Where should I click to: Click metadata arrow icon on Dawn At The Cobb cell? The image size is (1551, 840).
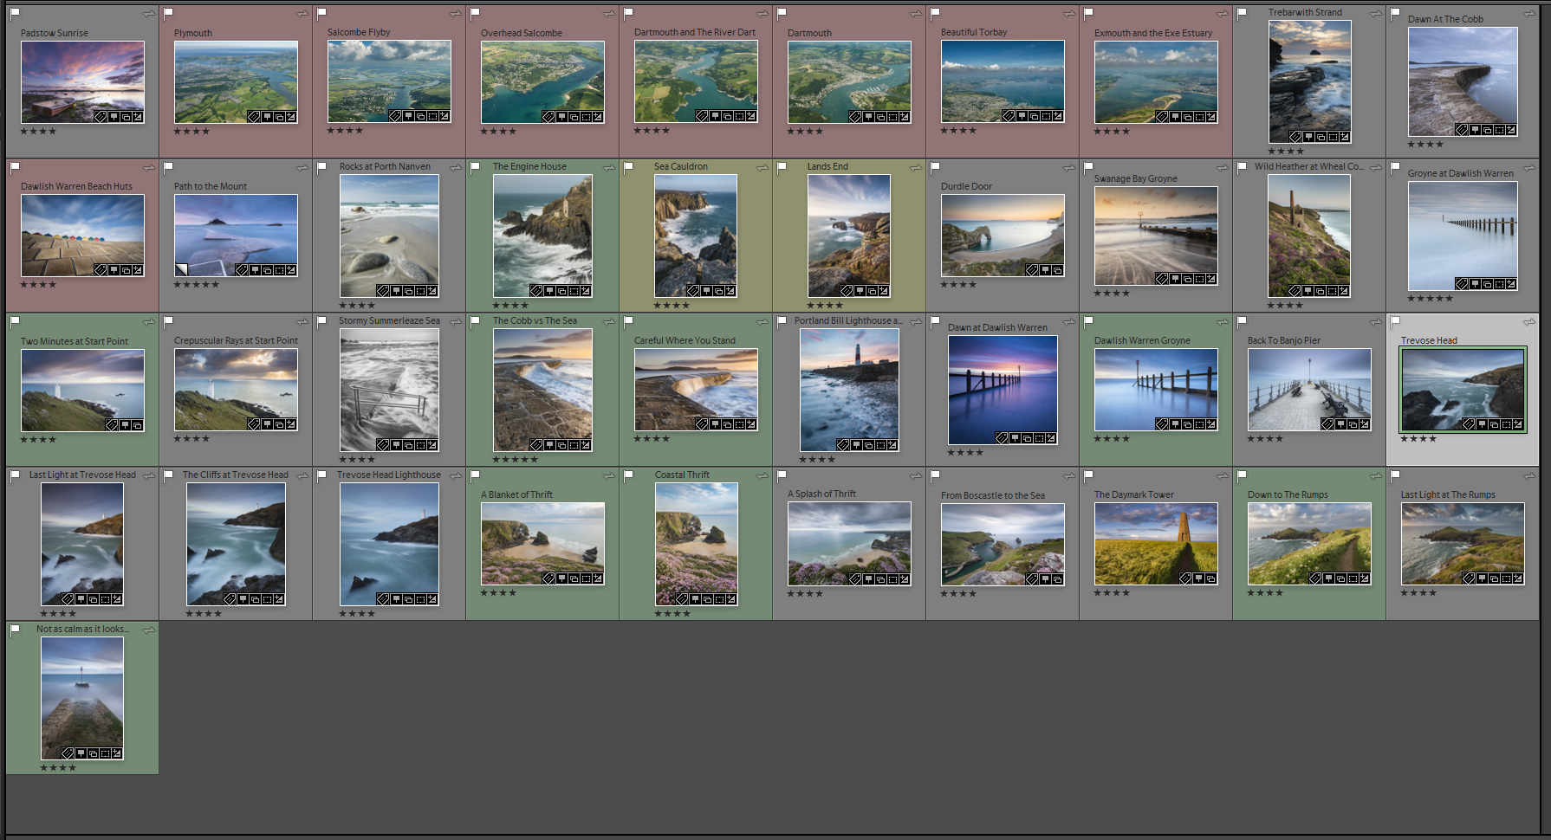1529,14
